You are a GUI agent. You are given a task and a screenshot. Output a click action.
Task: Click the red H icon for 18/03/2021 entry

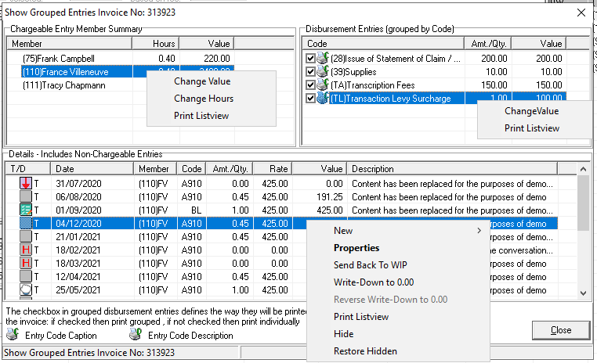click(26, 264)
